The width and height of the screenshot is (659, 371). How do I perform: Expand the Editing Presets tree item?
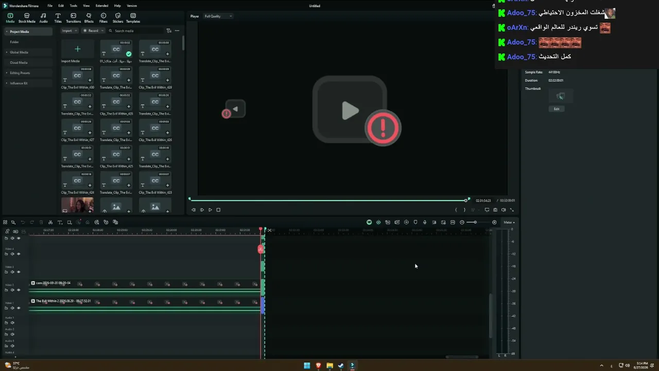click(7, 73)
